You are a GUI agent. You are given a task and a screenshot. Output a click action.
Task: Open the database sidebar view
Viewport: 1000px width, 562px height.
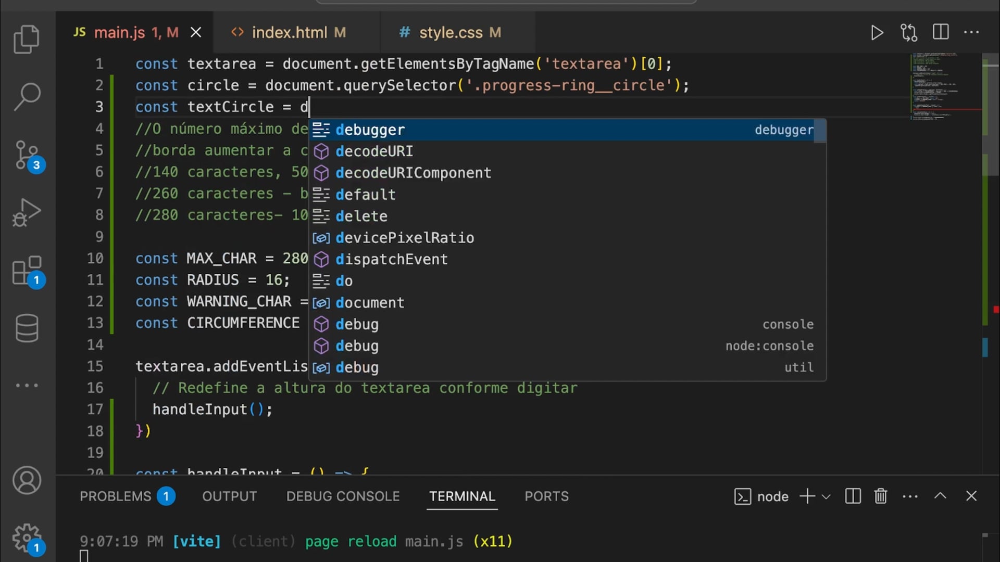pyautogui.click(x=27, y=328)
